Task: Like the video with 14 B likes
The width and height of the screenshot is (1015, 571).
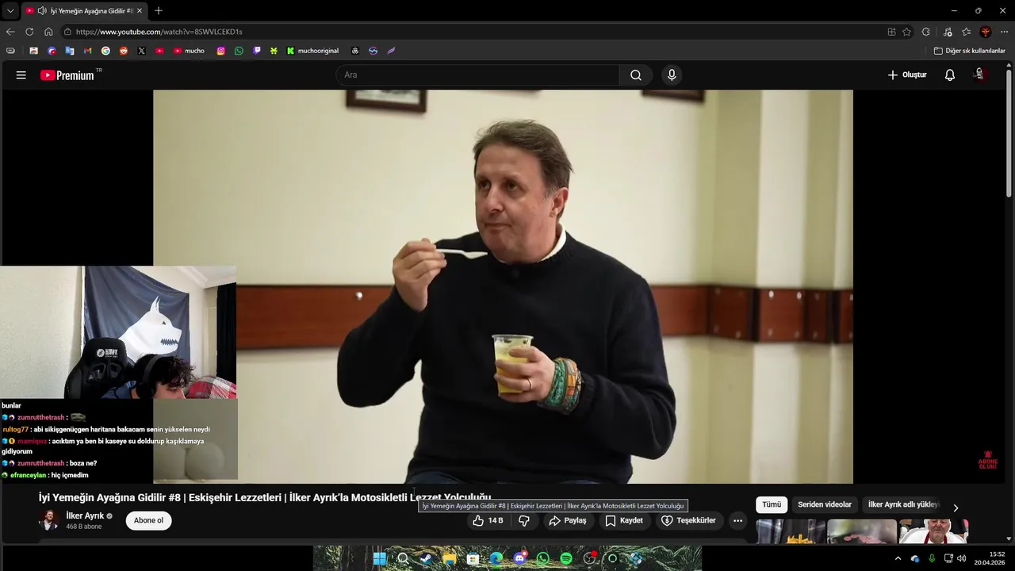Action: (488, 521)
